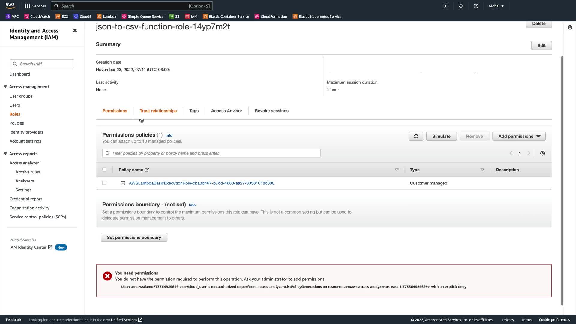Viewport: 576px width, 324px height.
Task: Select all policies with header checkbox
Action: tap(104, 169)
